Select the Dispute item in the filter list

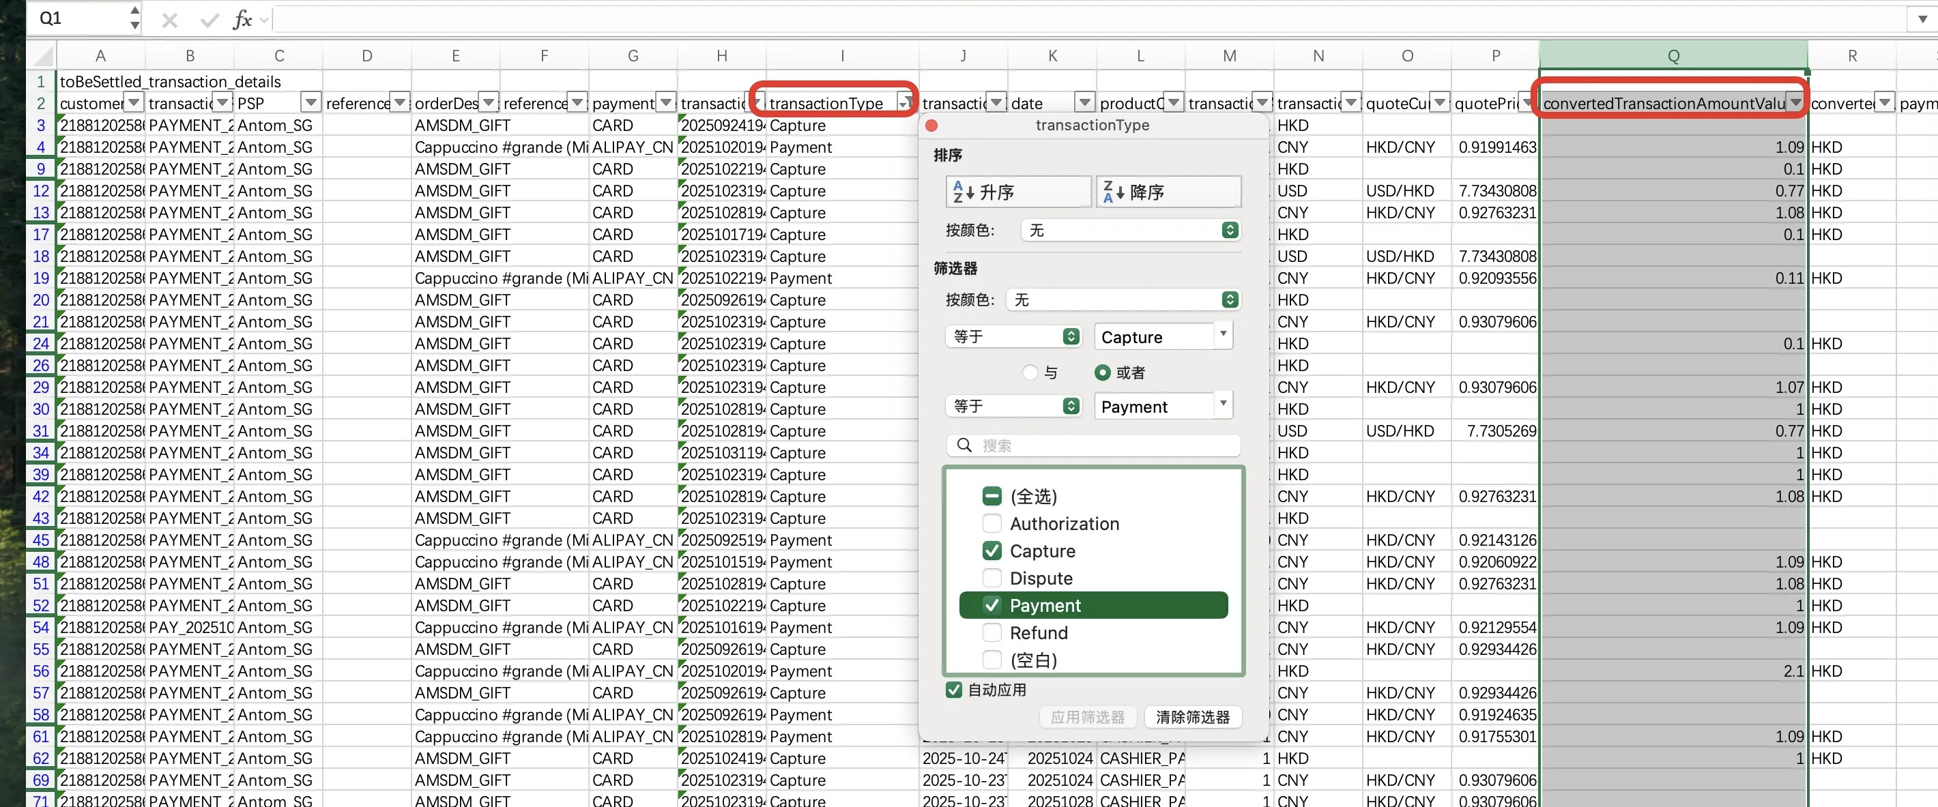pos(1041,578)
